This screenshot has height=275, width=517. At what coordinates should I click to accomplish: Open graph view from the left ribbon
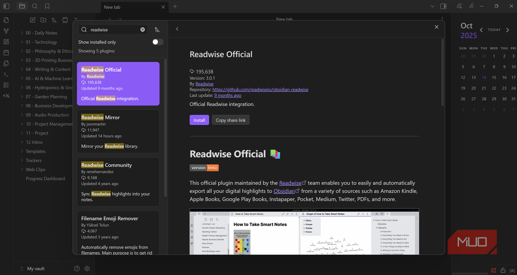coord(6,31)
